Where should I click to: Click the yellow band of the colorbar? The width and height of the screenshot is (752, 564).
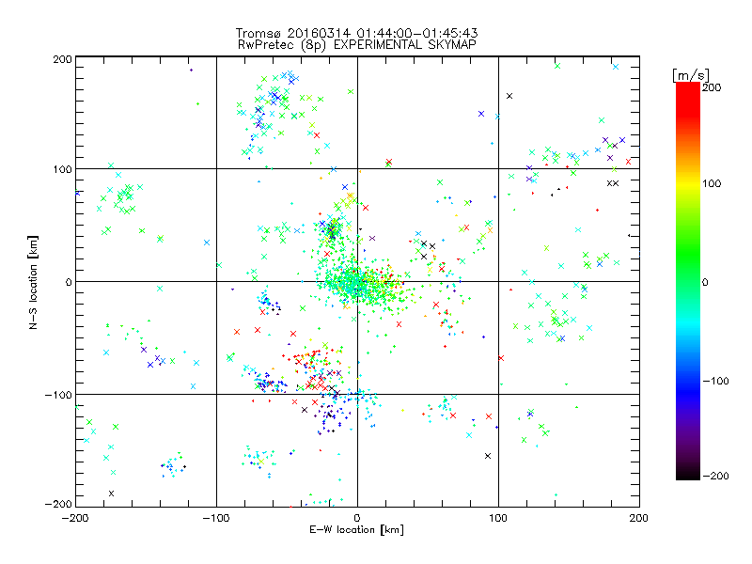pyautogui.click(x=688, y=183)
